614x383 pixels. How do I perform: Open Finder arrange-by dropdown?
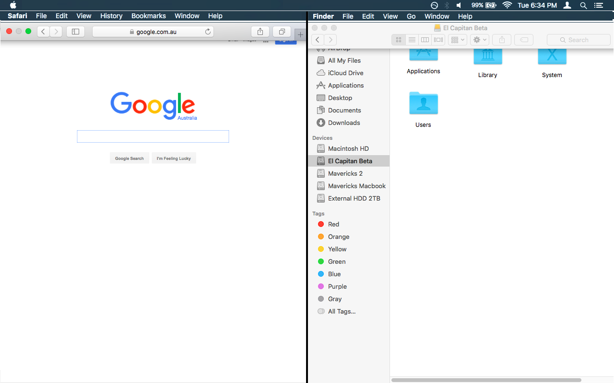click(458, 40)
